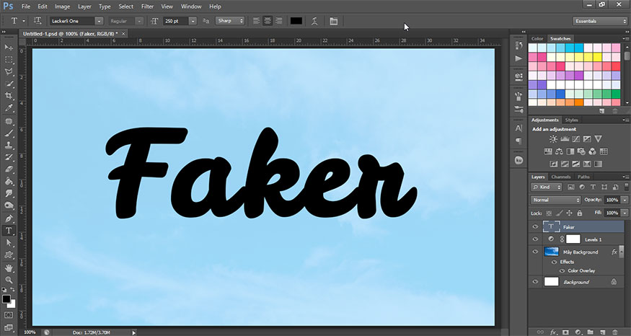631x336 pixels.
Task: Select the Faker layer row
Action: 578,227
